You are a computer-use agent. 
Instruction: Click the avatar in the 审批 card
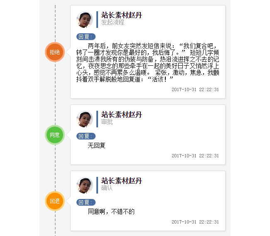[85, 119]
